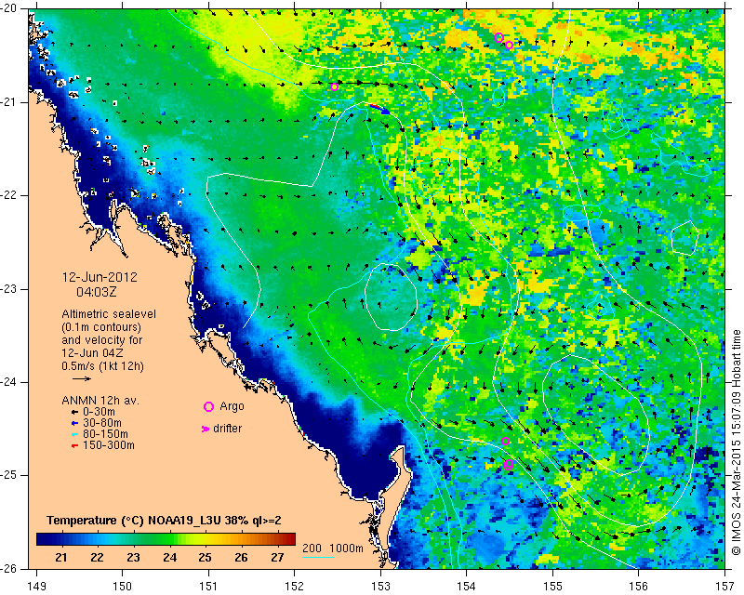
Task: Click the Argo legend circle symbol
Action: (x=208, y=406)
